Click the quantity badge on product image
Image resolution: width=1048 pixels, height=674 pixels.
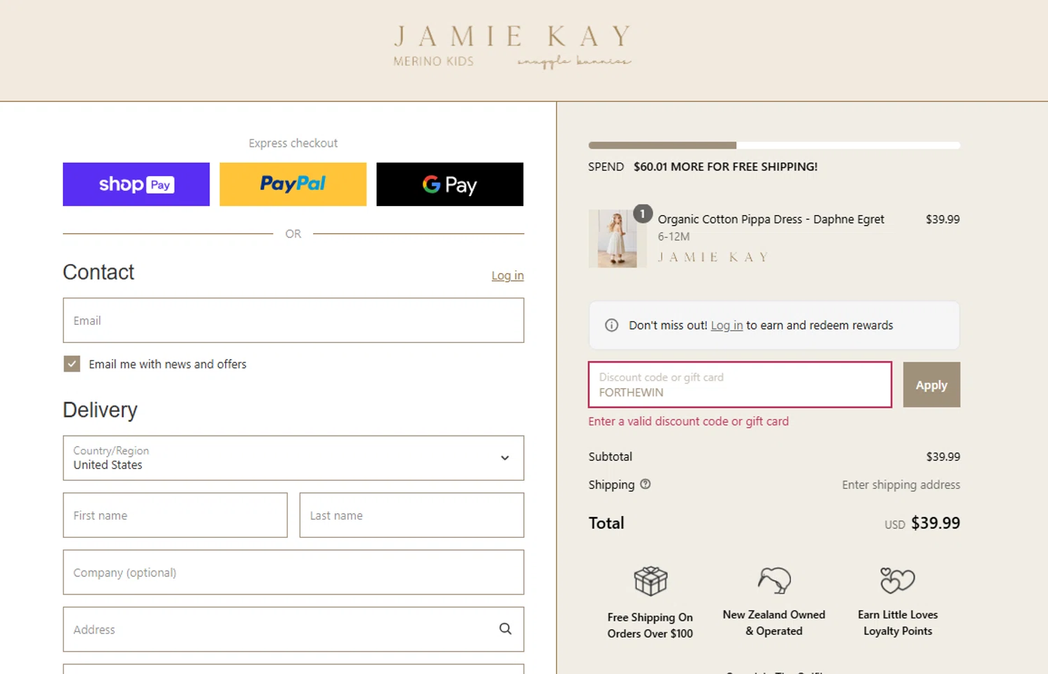[x=643, y=214]
